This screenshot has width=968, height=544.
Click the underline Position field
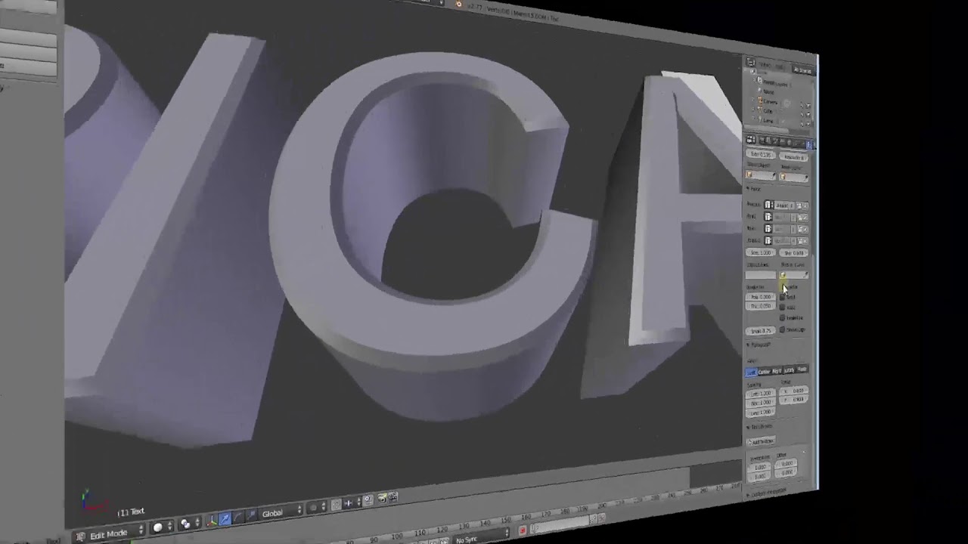point(759,296)
